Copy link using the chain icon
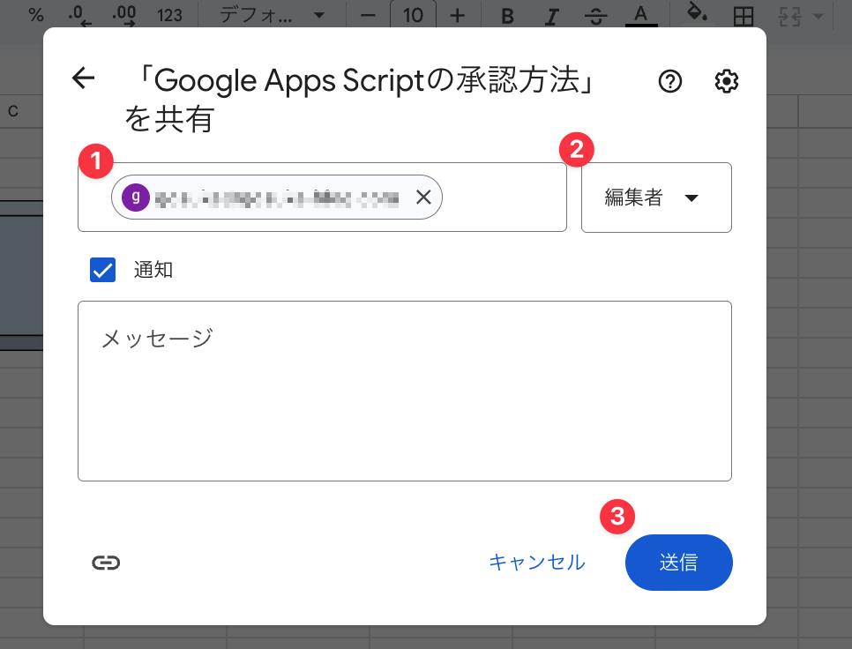 pos(106,563)
